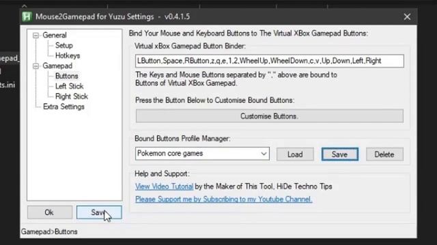Close the Mouse2Gamepad settings window
437x245 pixels.
[407, 16]
